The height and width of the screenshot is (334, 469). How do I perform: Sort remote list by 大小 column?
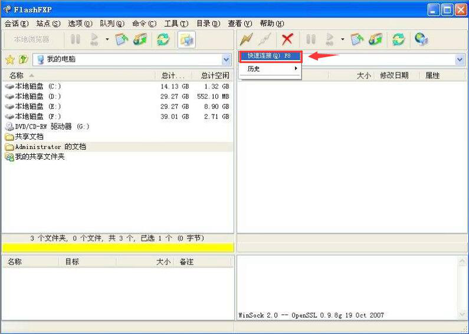tap(352, 75)
